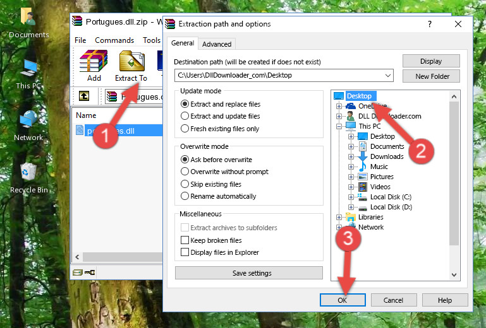Open the destination path dropdown arrow
Viewport: 486px width, 328px height.
coord(388,76)
